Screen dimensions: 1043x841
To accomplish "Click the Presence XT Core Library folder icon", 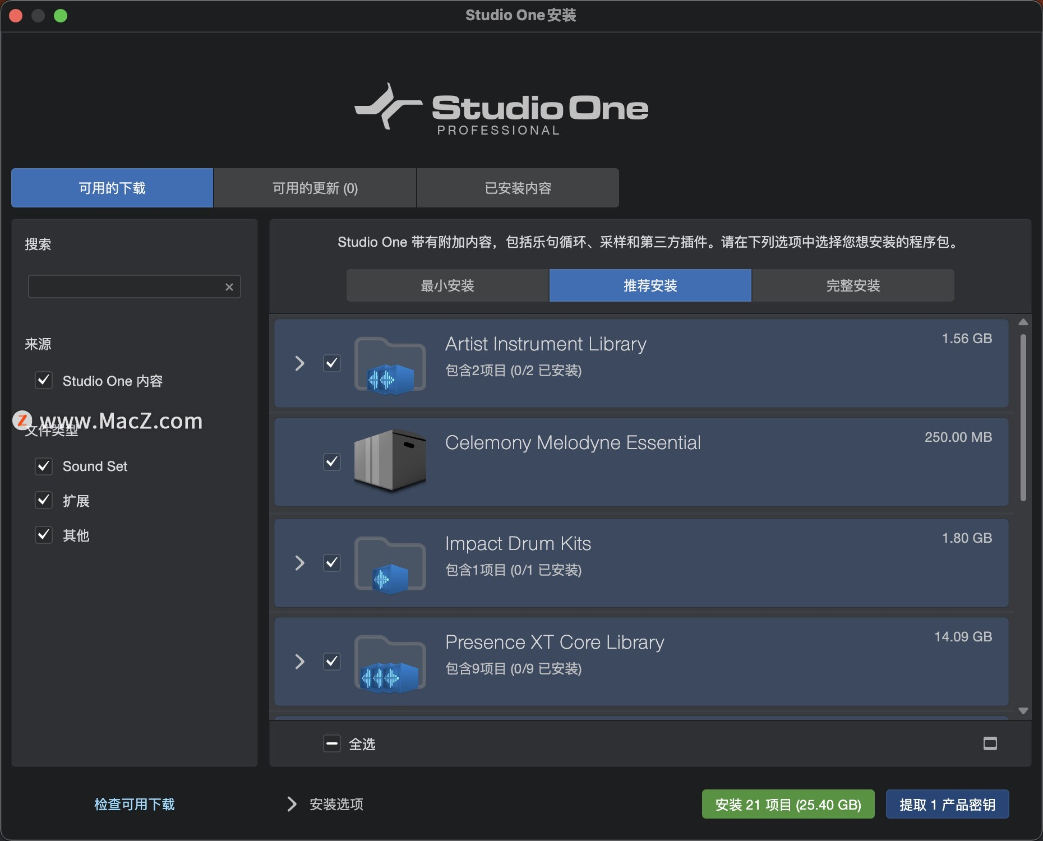I will point(390,664).
